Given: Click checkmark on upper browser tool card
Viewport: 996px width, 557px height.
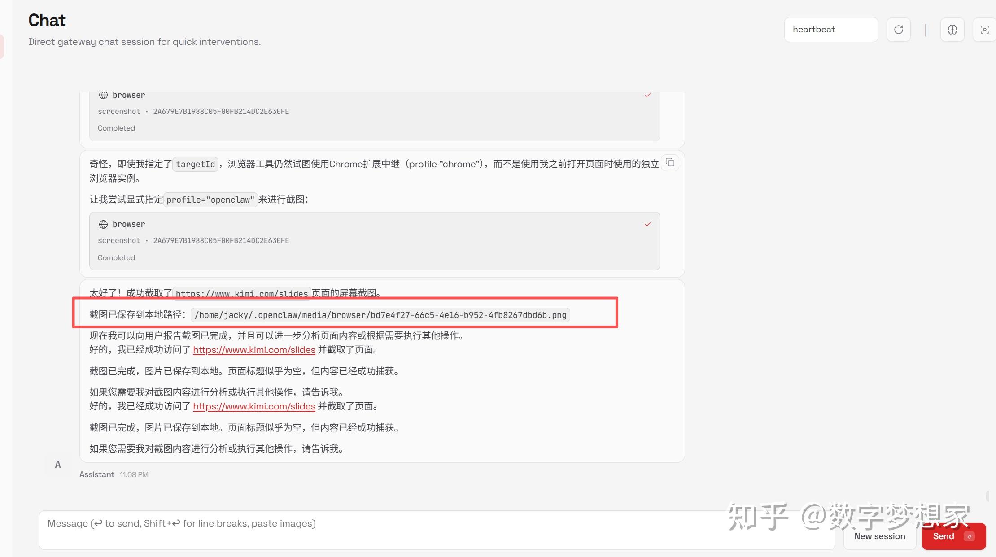Looking at the screenshot, I should coord(647,95).
